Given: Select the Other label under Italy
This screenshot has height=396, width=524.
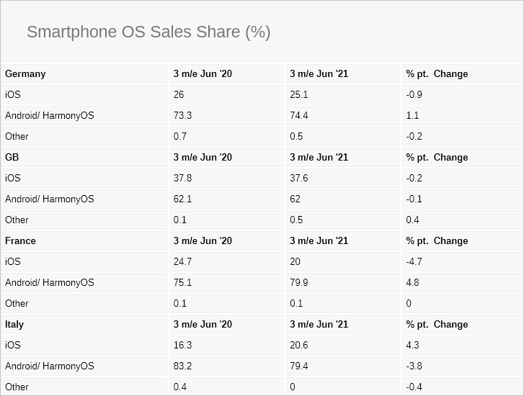Looking at the screenshot, I should (x=17, y=387).
